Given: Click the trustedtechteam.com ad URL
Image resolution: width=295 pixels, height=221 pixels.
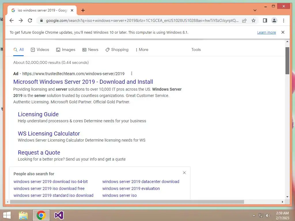Looking at the screenshot, I should pos(73,74).
